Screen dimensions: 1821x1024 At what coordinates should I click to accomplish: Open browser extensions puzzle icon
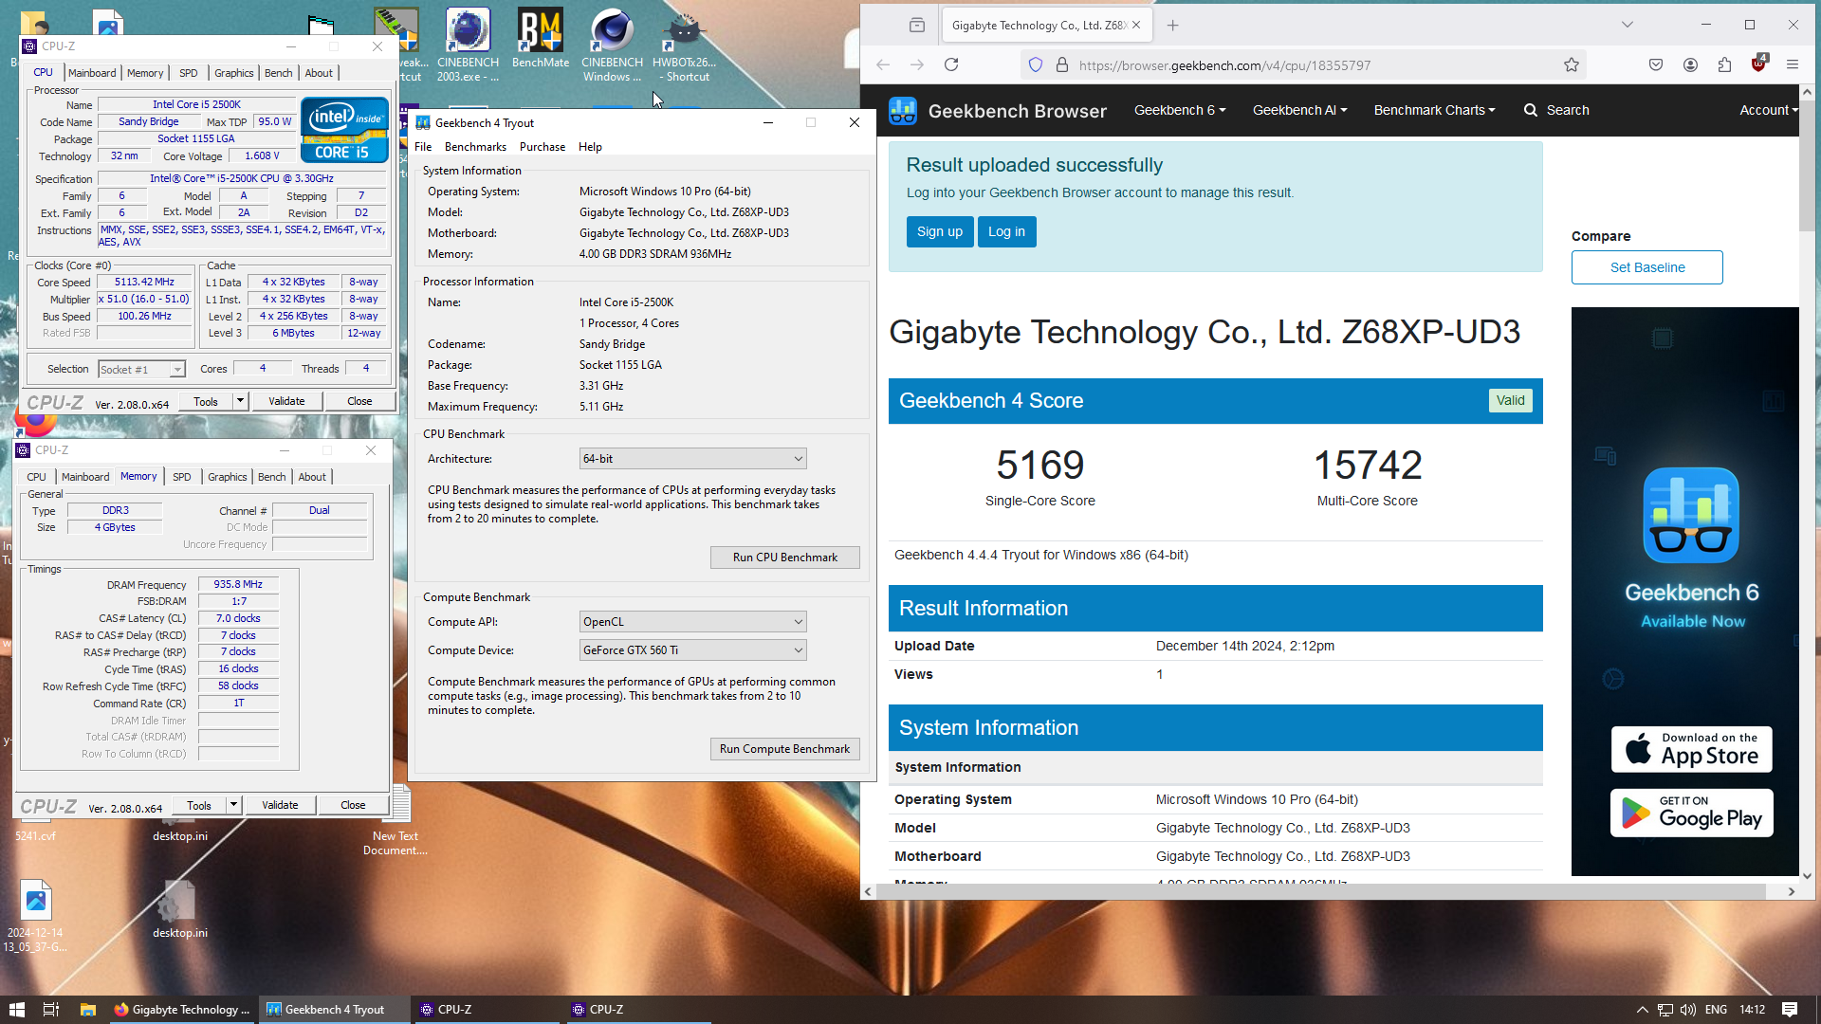coord(1724,64)
